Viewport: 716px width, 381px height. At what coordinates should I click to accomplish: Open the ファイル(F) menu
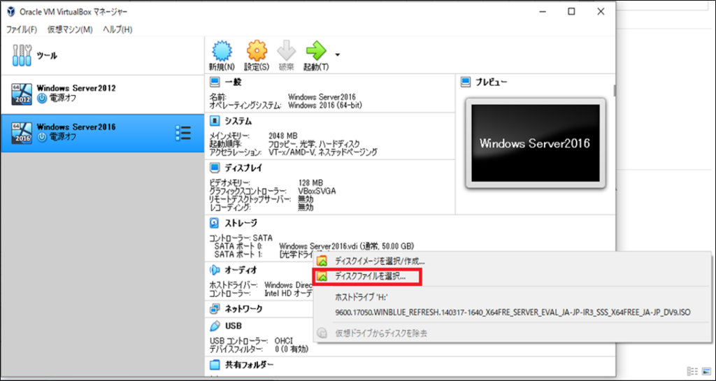[x=22, y=29]
